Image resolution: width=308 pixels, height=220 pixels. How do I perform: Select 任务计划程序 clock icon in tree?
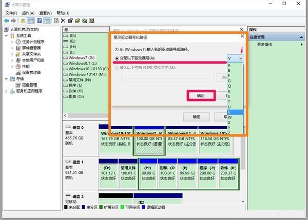[x=18, y=42]
